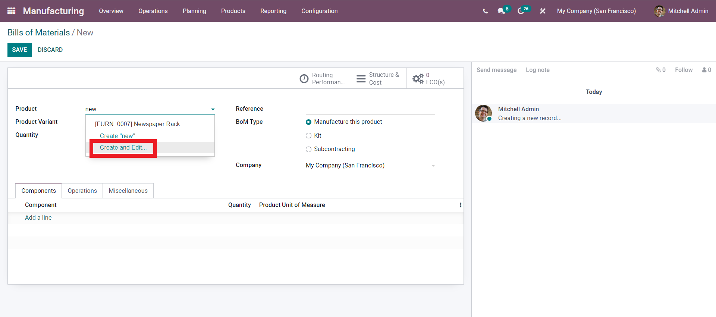This screenshot has height=317, width=716.
Task: Switch to the Miscellaneous tab
Action: pos(128,191)
